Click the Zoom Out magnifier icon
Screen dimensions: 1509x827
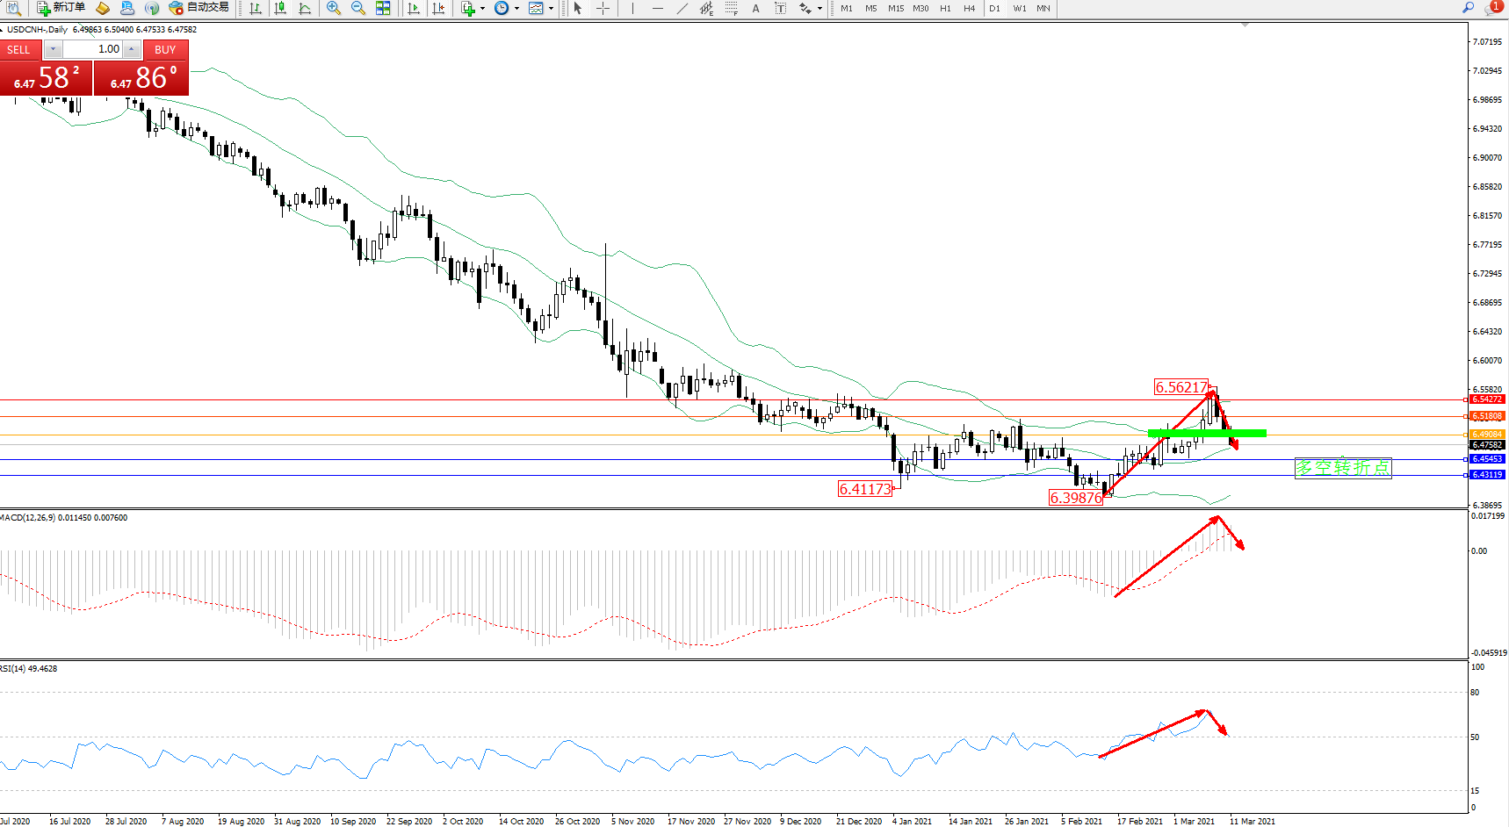[x=358, y=8]
